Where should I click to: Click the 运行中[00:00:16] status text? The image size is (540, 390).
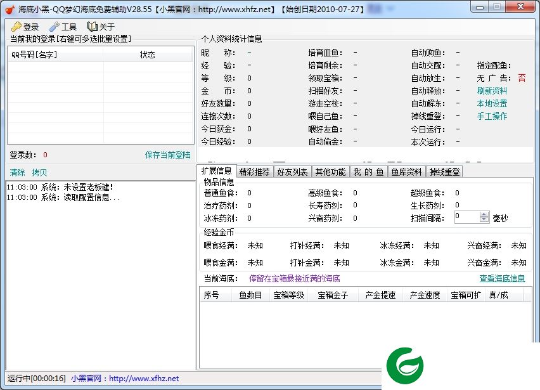point(37,379)
